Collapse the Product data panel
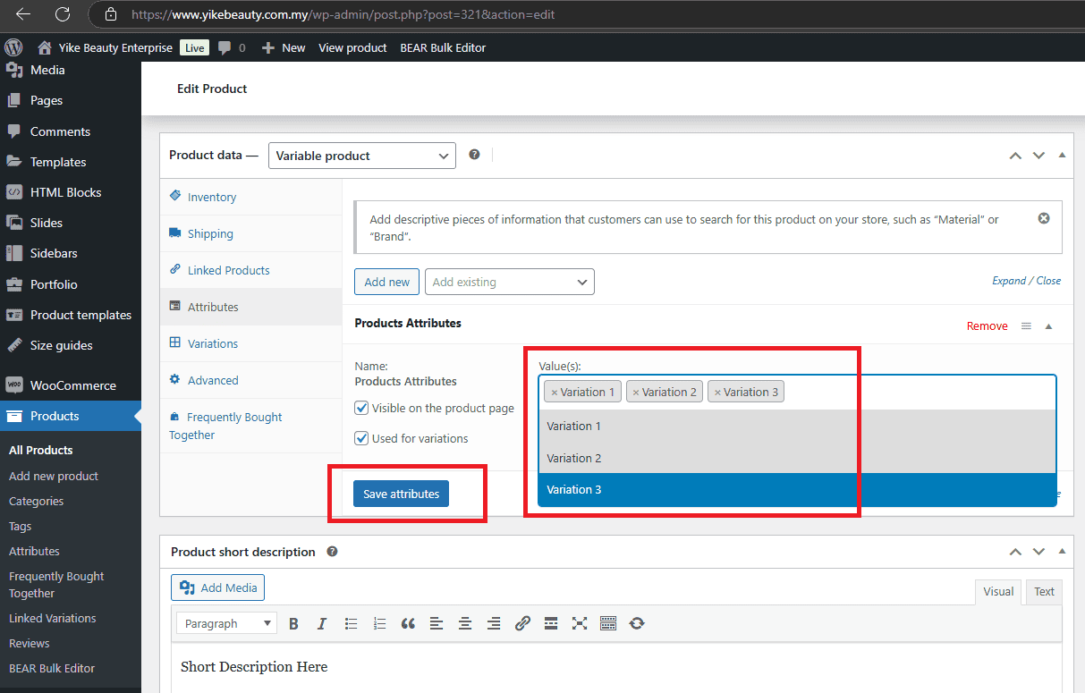 1062,156
